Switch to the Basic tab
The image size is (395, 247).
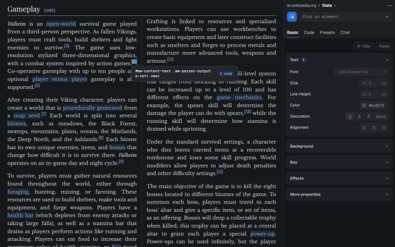click(x=292, y=32)
